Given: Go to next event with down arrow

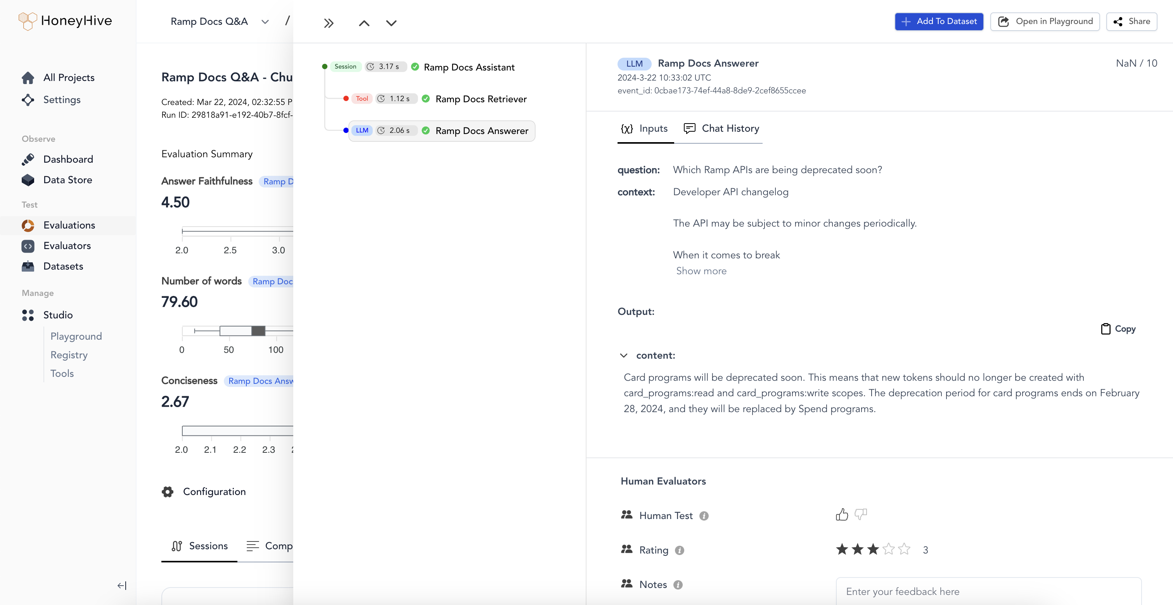Looking at the screenshot, I should click(391, 23).
